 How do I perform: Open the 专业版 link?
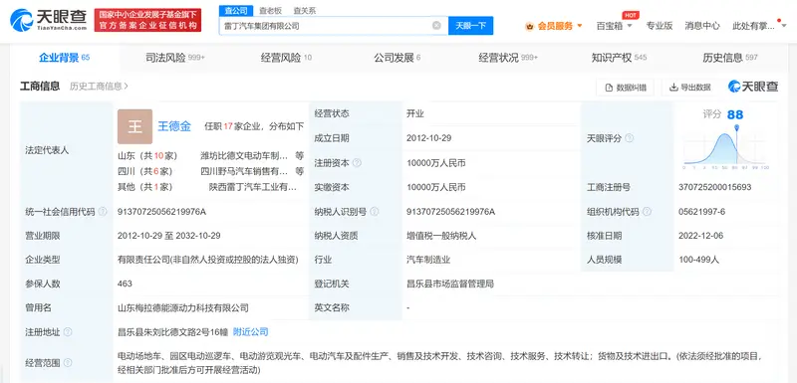click(x=660, y=25)
